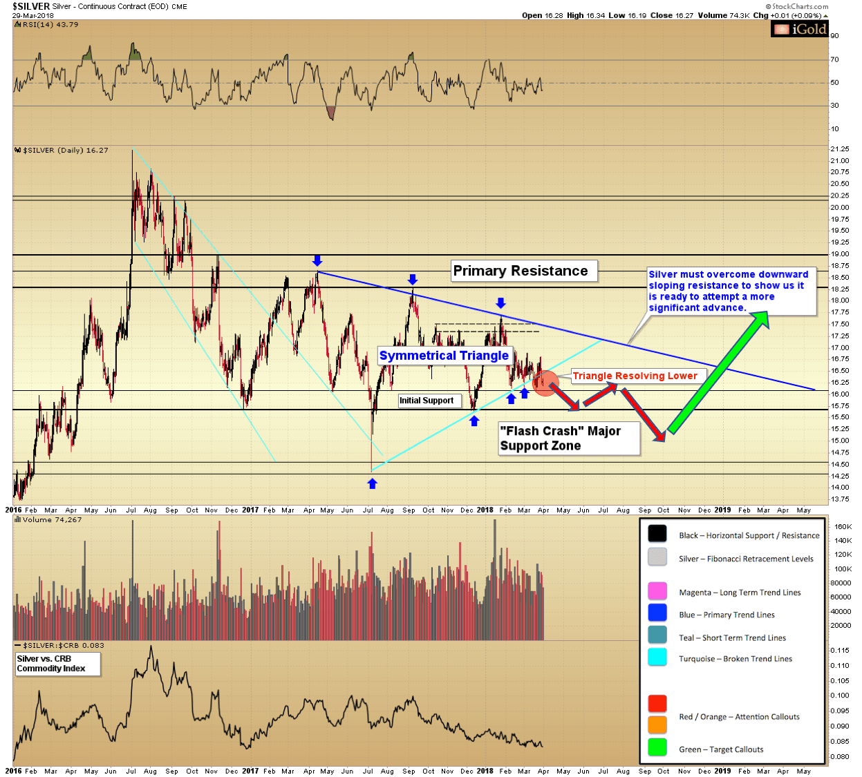Click the StockCharts.com copyright link
The height and width of the screenshot is (777, 862).
tap(796, 6)
